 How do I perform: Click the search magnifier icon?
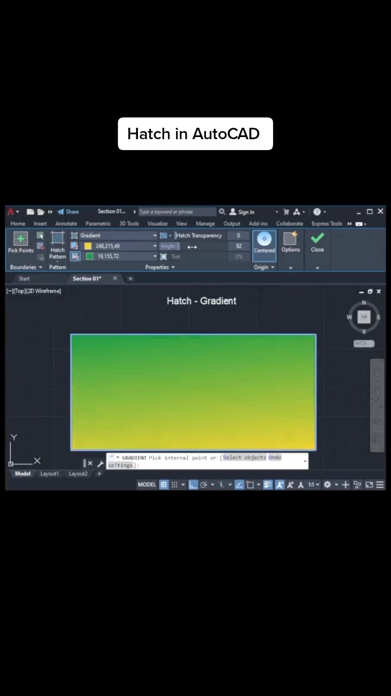(x=222, y=212)
